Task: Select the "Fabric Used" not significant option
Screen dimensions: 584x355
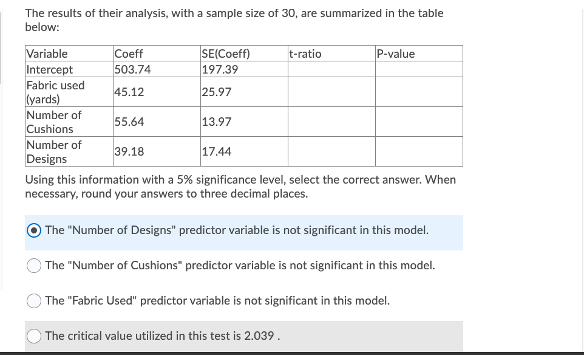Action: [x=34, y=301]
